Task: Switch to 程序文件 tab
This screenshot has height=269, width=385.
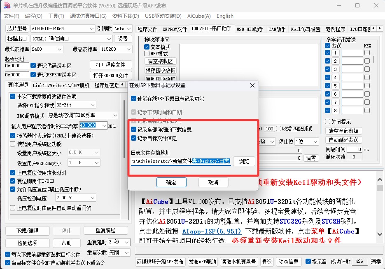Action: coord(147,29)
